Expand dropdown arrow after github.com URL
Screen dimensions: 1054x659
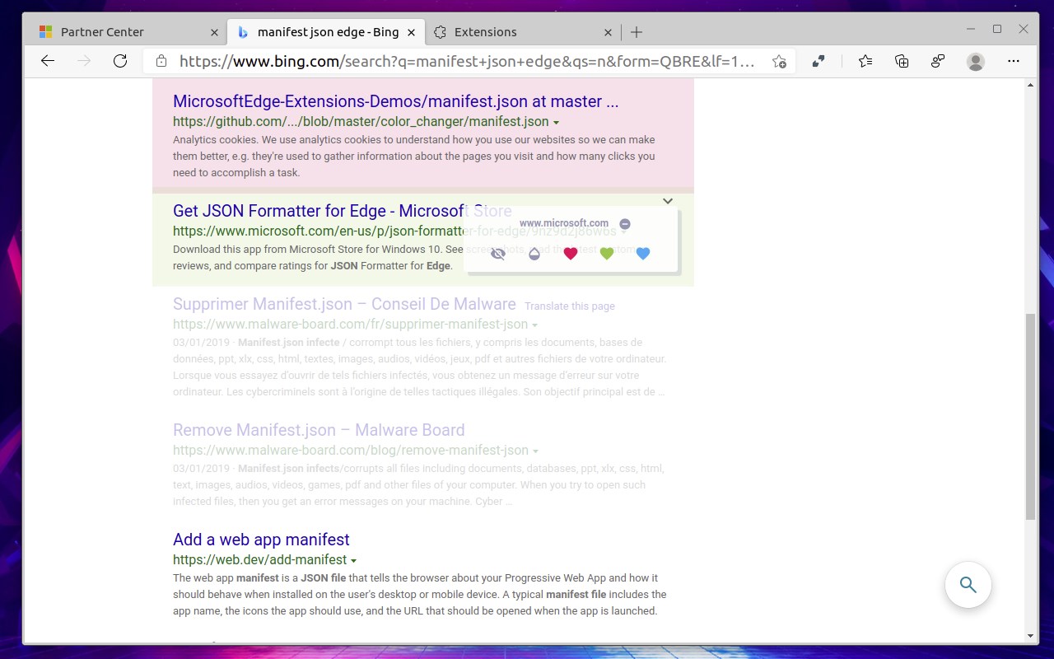557,123
